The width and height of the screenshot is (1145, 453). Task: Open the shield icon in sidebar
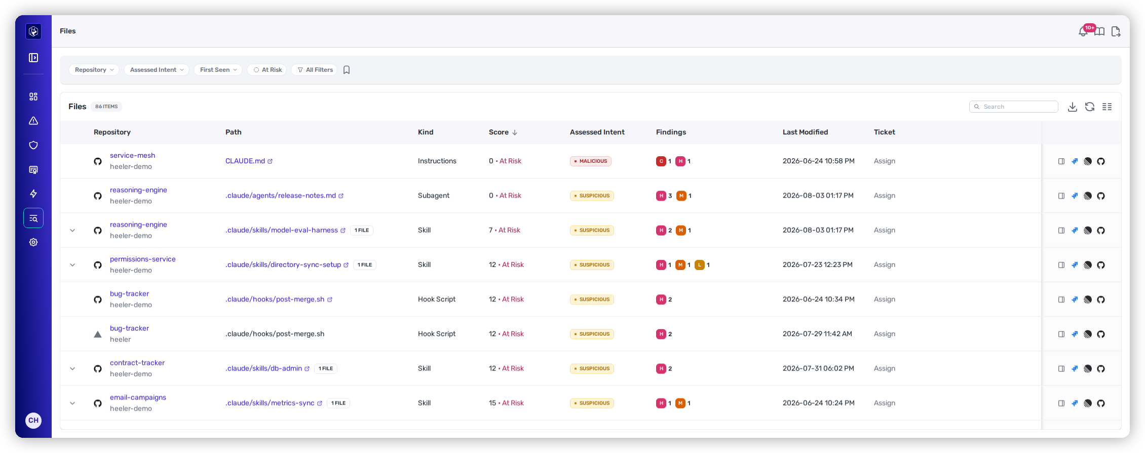tap(33, 145)
